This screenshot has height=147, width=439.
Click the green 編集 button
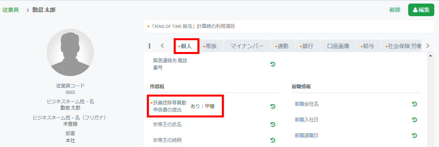pyautogui.click(x=421, y=10)
